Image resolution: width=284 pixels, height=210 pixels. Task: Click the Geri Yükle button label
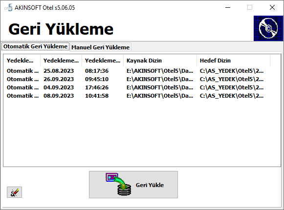tap(150, 185)
